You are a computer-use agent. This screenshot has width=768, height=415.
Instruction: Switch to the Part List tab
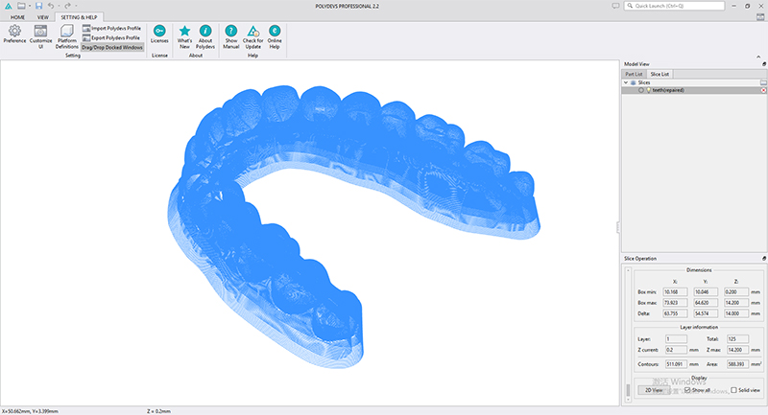point(634,74)
